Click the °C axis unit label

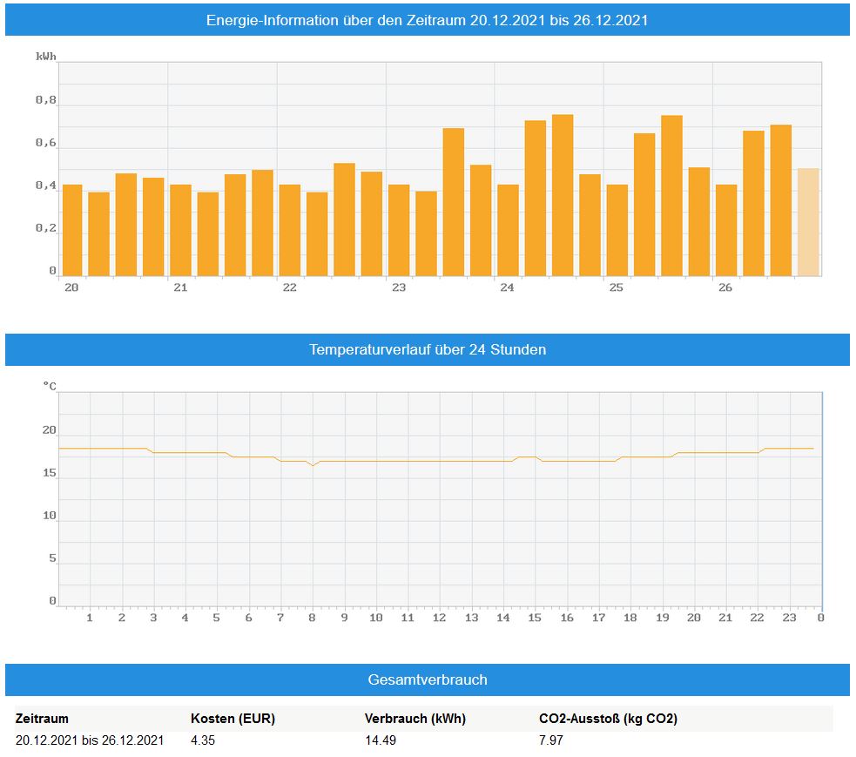click(50, 386)
